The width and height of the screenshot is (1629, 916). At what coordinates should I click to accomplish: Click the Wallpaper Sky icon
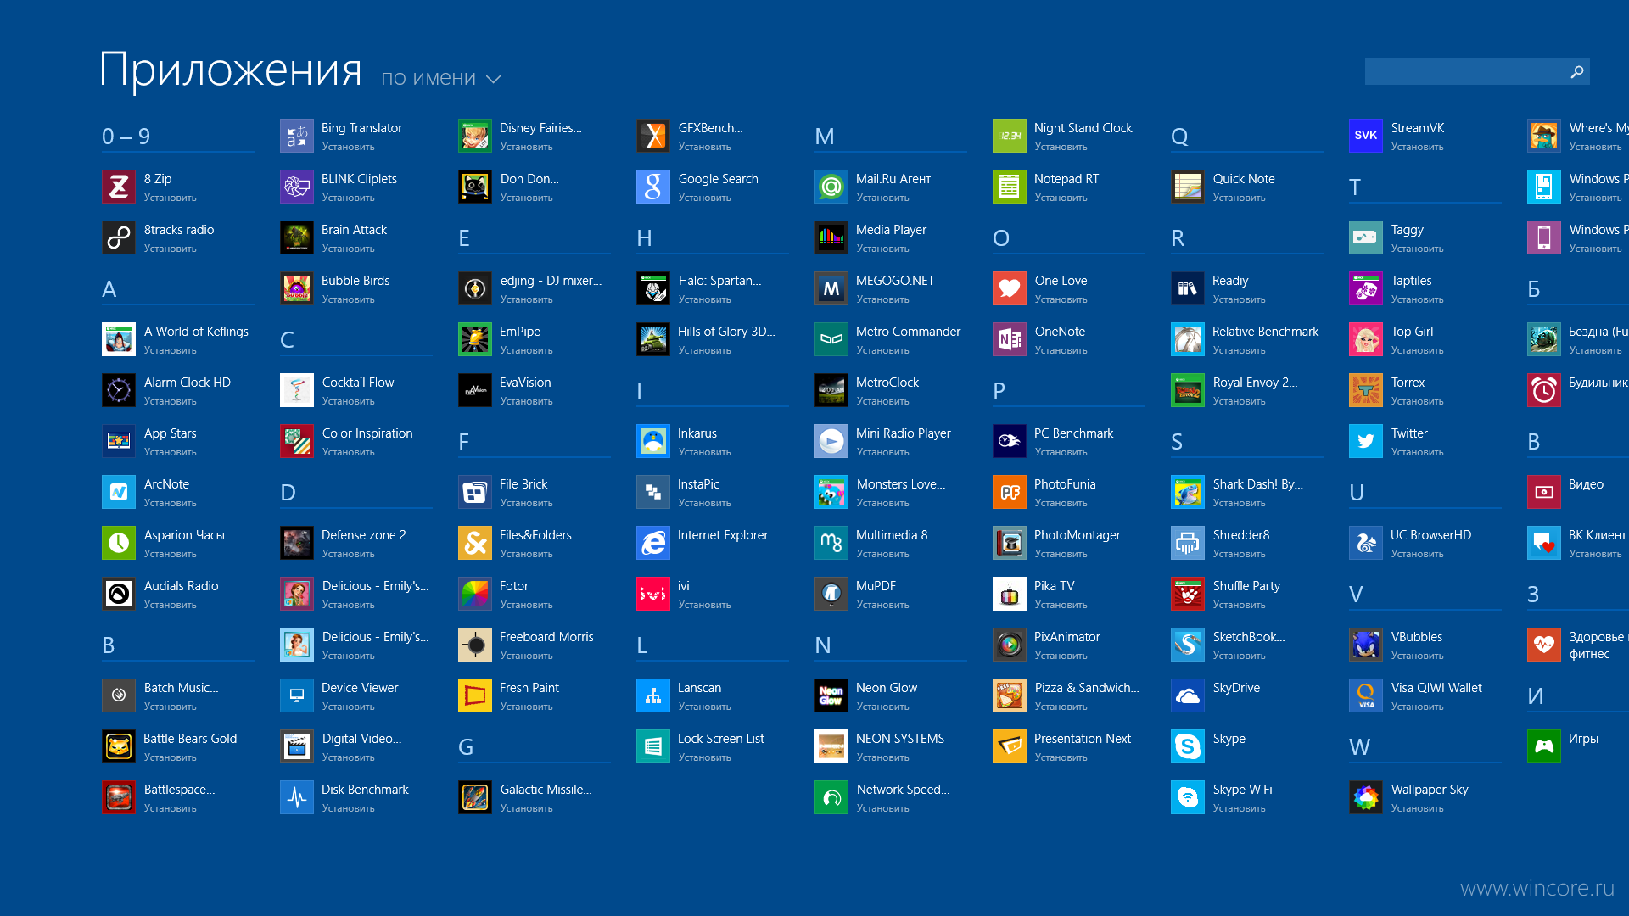tap(1366, 797)
